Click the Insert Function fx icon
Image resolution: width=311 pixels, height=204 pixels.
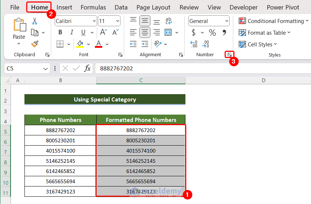87,68
